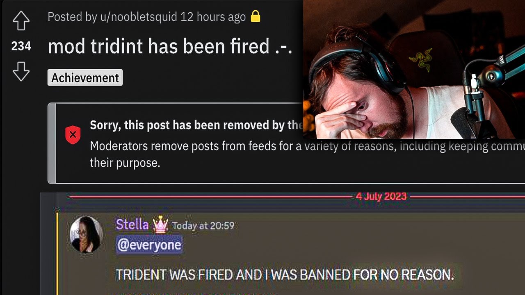
Task: Click Stella's username in the chat
Action: click(132, 224)
